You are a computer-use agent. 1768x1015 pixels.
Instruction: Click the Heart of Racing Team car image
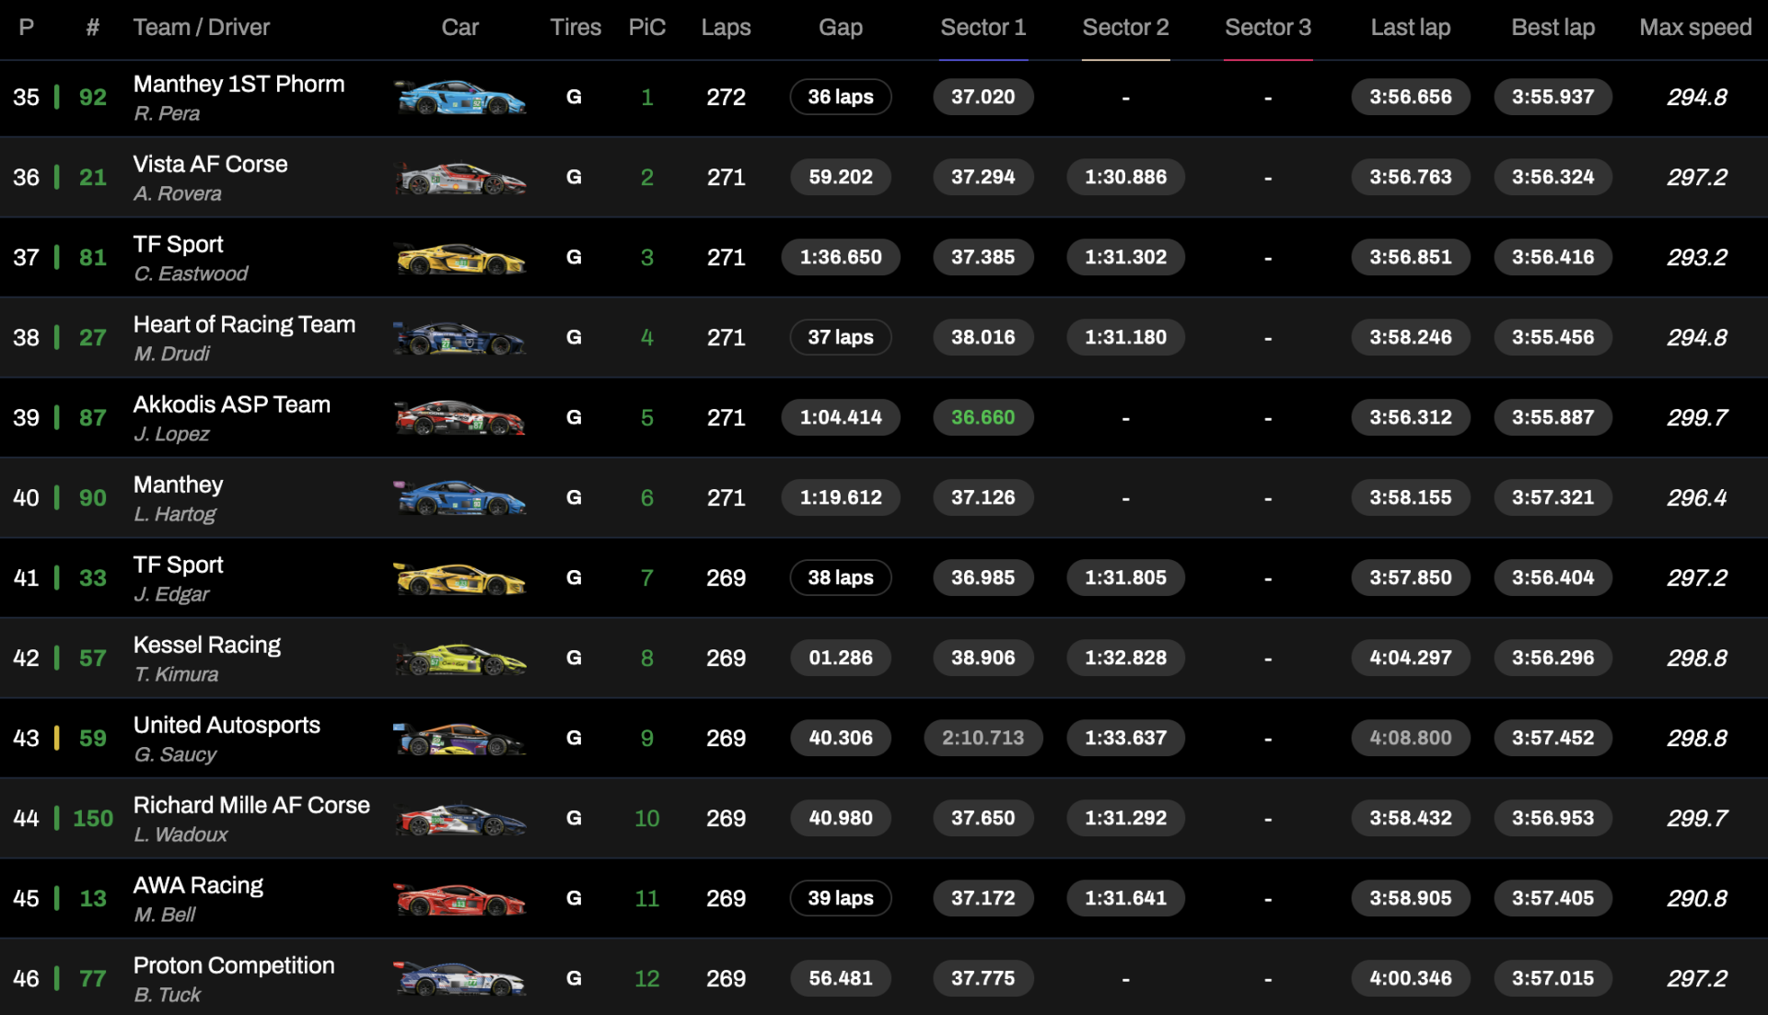click(459, 337)
